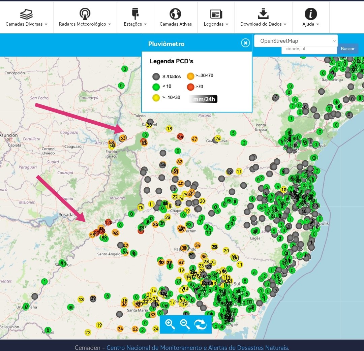The image size is (364, 351).
Task: Open the Download de Dados menu
Action: click(263, 24)
